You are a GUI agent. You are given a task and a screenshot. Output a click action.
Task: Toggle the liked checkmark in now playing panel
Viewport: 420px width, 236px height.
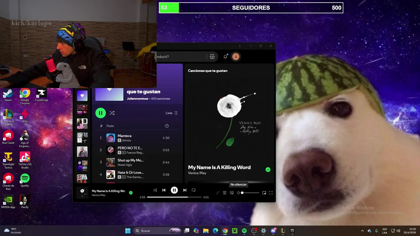click(x=268, y=169)
